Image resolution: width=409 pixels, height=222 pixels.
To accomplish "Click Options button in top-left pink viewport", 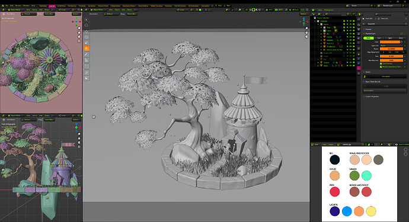I will pos(76,14).
